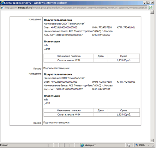Viewport: 156px width, 148px height.
Task: Click 'Плательщик' heading in first receipt
Action: point(52,41)
